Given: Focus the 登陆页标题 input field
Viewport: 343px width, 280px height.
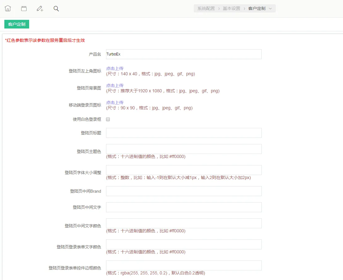Looking at the screenshot, I should [184, 133].
